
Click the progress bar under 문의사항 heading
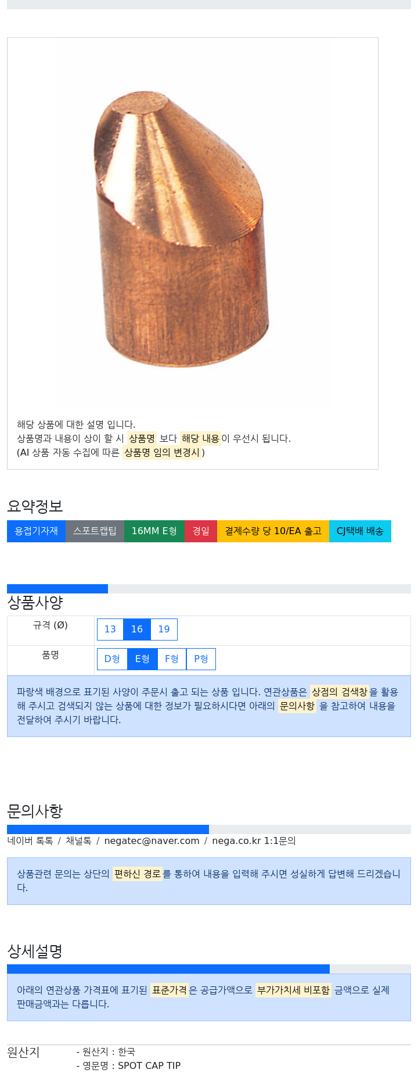point(209,829)
